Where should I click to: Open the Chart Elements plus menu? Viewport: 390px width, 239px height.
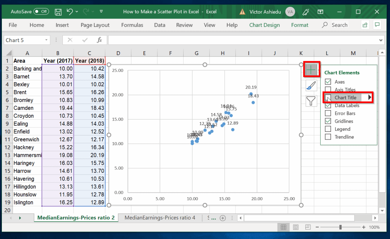click(312, 70)
